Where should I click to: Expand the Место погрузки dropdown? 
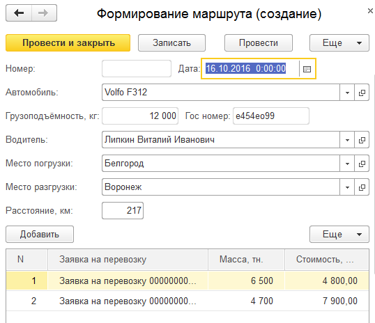coord(347,164)
